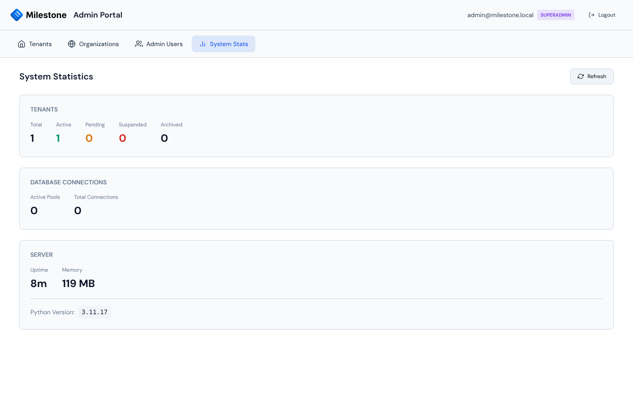This screenshot has height=395, width=633.
Task: Click the DATABASE CONNECTIONS section header
Action: tap(69, 182)
